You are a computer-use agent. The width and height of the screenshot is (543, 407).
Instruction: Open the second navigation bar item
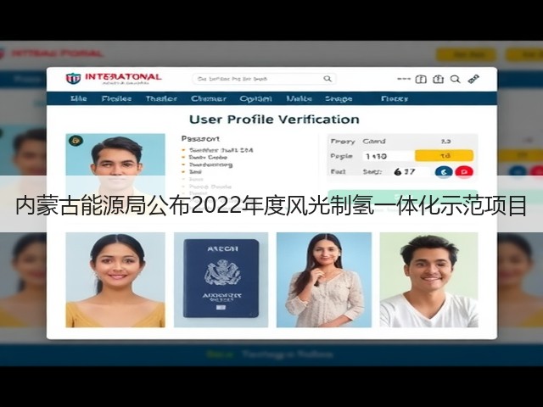point(117,98)
